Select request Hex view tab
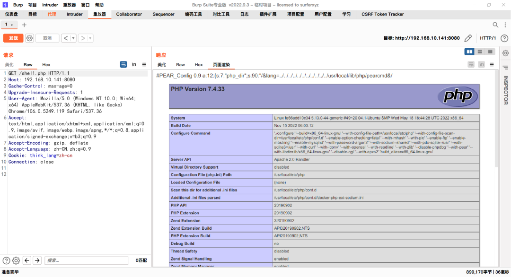Viewport: 511px width, 277px height. 46,65
